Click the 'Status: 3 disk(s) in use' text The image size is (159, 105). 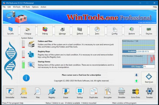(x=54, y=103)
